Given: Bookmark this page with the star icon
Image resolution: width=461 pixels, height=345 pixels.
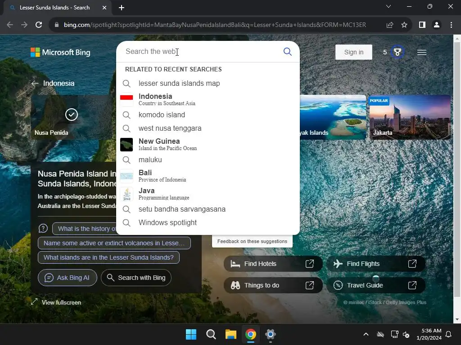Looking at the screenshot, I should click(x=404, y=25).
